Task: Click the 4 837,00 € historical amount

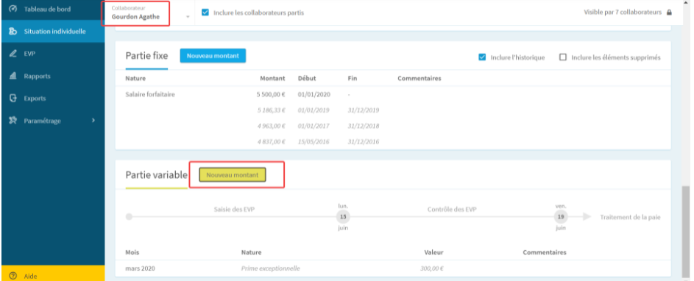Action: click(272, 142)
